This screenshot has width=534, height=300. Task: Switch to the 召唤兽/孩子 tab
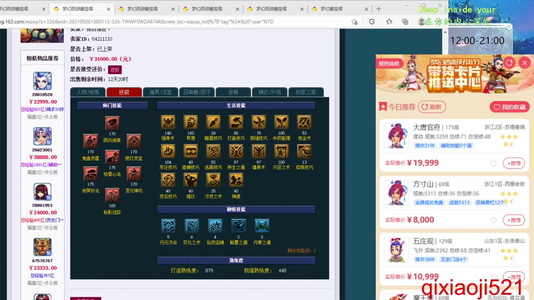click(196, 92)
